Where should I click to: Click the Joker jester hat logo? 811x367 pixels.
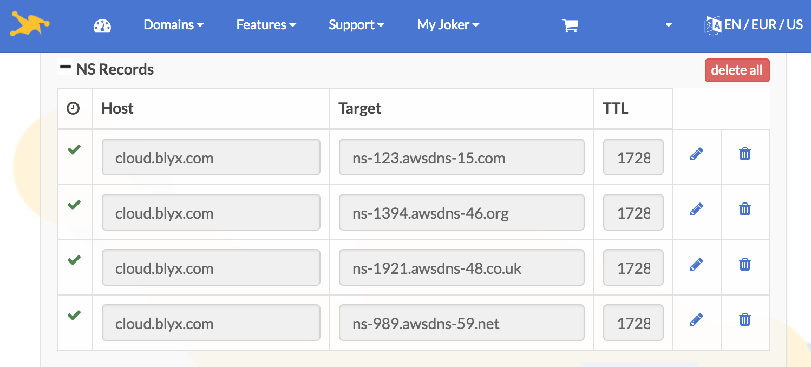coord(30,24)
